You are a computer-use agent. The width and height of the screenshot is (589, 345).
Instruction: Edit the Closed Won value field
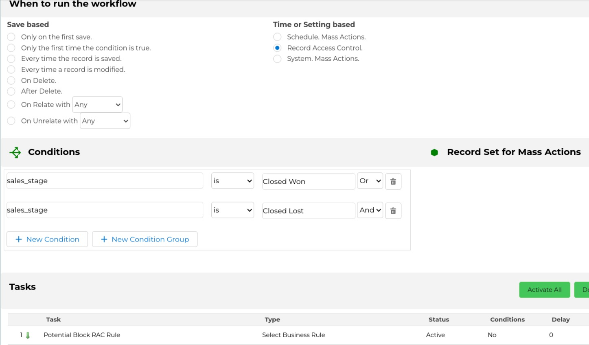pyautogui.click(x=309, y=182)
